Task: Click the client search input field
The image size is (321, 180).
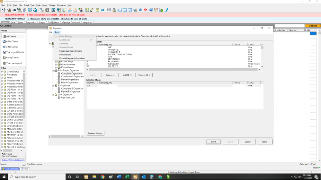Action: (290, 26)
